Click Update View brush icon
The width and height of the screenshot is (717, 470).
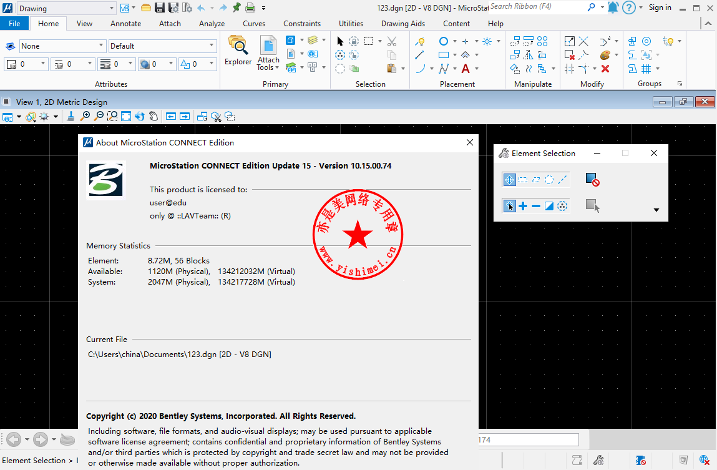click(71, 117)
